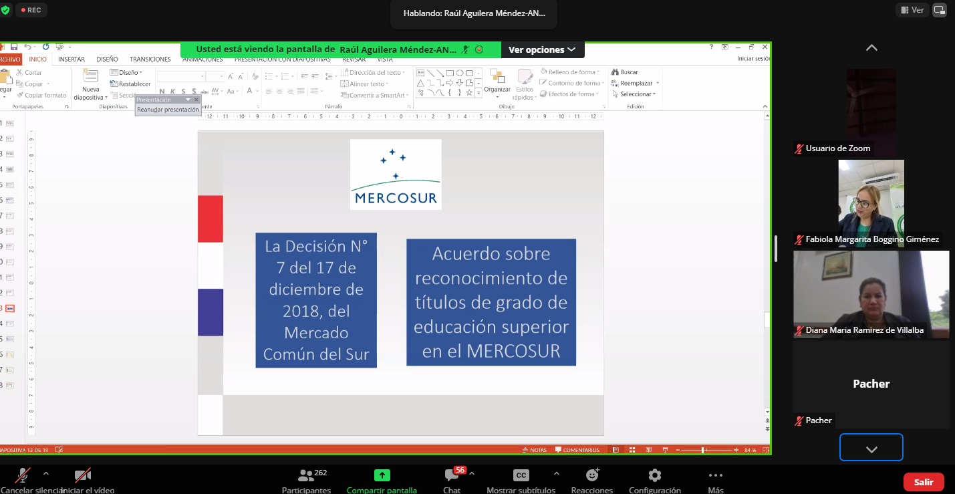Show captions with Mostrar subtítulos CC icon
The image size is (955, 494).
521,475
